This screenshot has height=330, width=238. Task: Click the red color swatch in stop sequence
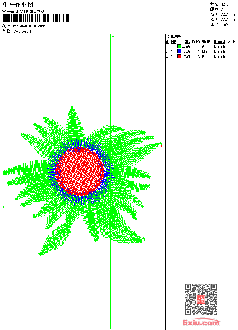pyautogui.click(x=179, y=56)
